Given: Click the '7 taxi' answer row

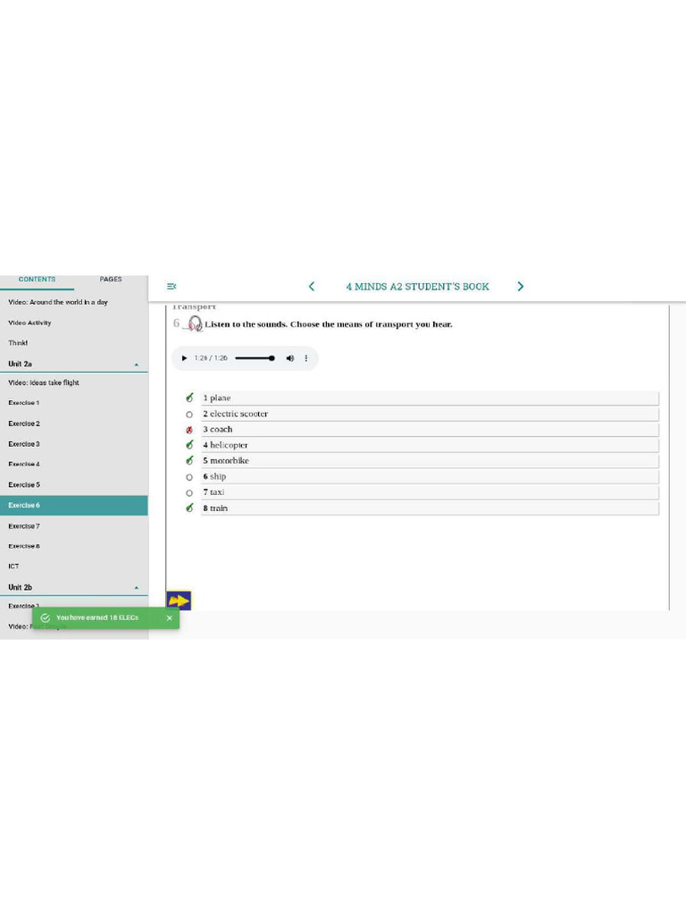Looking at the screenshot, I should (x=430, y=492).
